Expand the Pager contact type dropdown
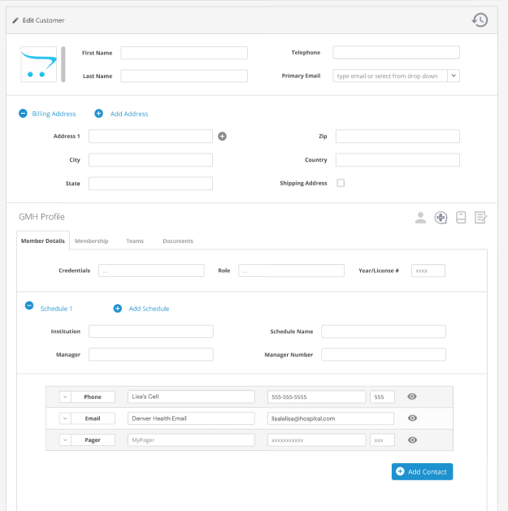 click(66, 440)
